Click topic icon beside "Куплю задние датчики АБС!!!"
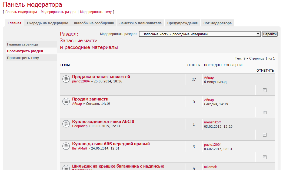 click(x=66, y=124)
